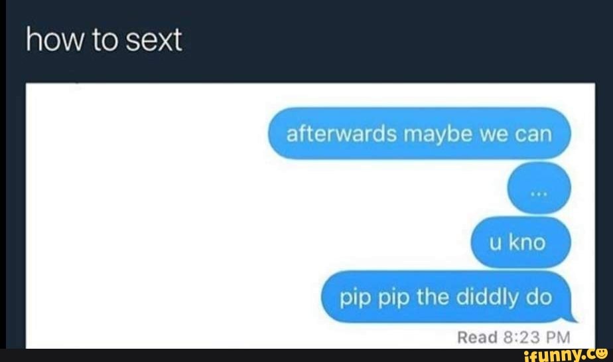Select the "afterwards maybe we can" bubble
613x362 pixels.
(x=419, y=134)
